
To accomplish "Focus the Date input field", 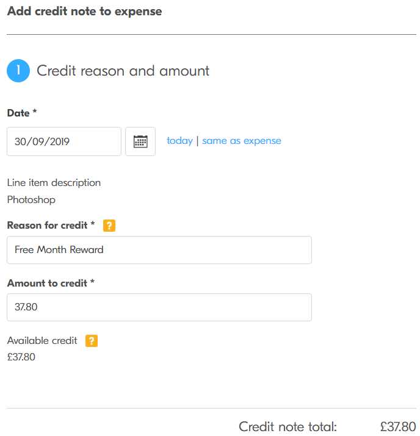I will click(64, 141).
